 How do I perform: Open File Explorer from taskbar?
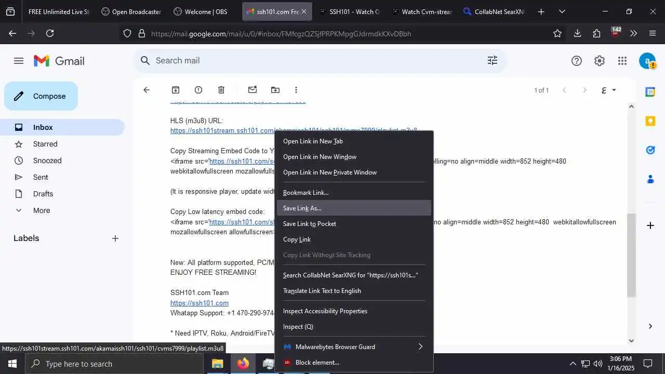click(x=217, y=364)
